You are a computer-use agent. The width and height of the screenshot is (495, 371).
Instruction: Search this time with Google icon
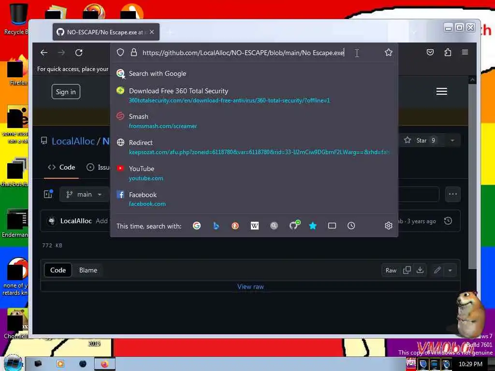coord(197,226)
